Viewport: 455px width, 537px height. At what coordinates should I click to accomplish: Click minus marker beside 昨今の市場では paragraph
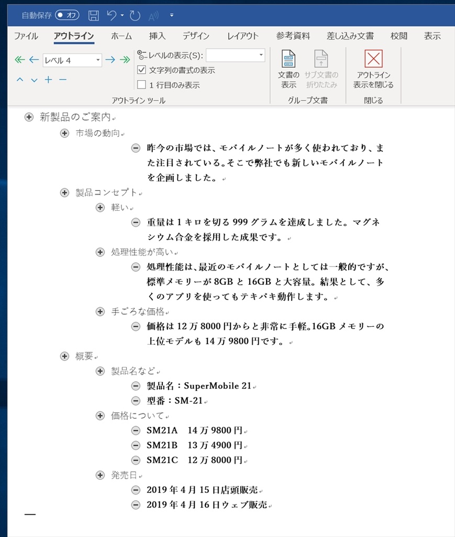pos(136,148)
